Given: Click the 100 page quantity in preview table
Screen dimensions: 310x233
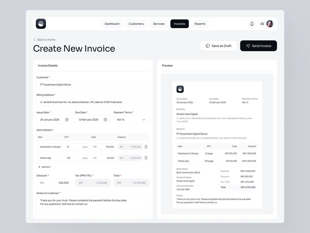Looking at the screenshot, I should click(209, 161).
